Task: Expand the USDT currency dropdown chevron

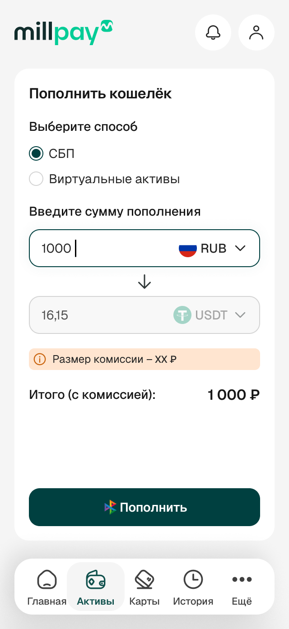Action: pyautogui.click(x=240, y=315)
